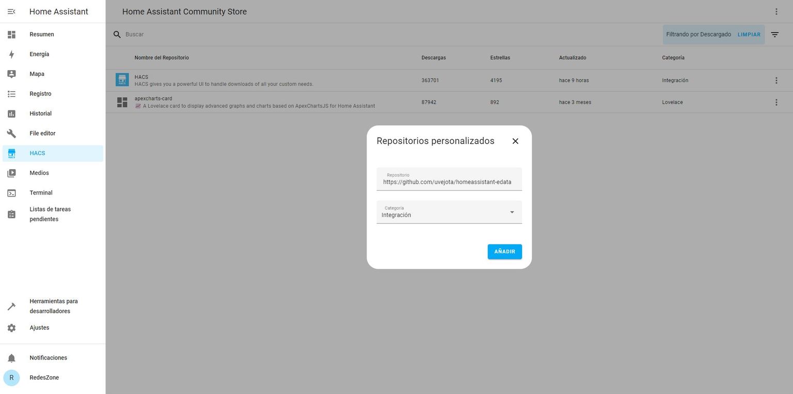Click the task lists clipboard icon
The height and width of the screenshot is (394, 793).
click(11, 214)
